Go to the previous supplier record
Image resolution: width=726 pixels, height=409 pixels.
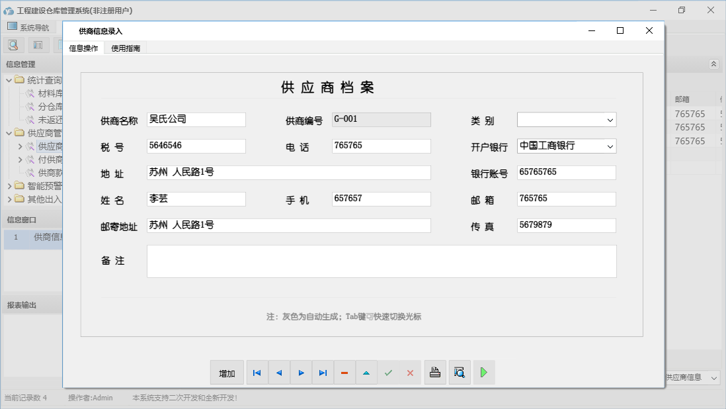(x=279, y=373)
